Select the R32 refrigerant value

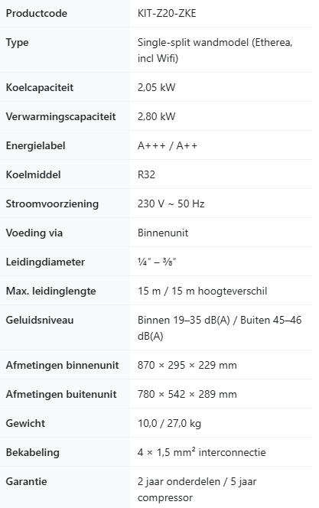click(146, 174)
